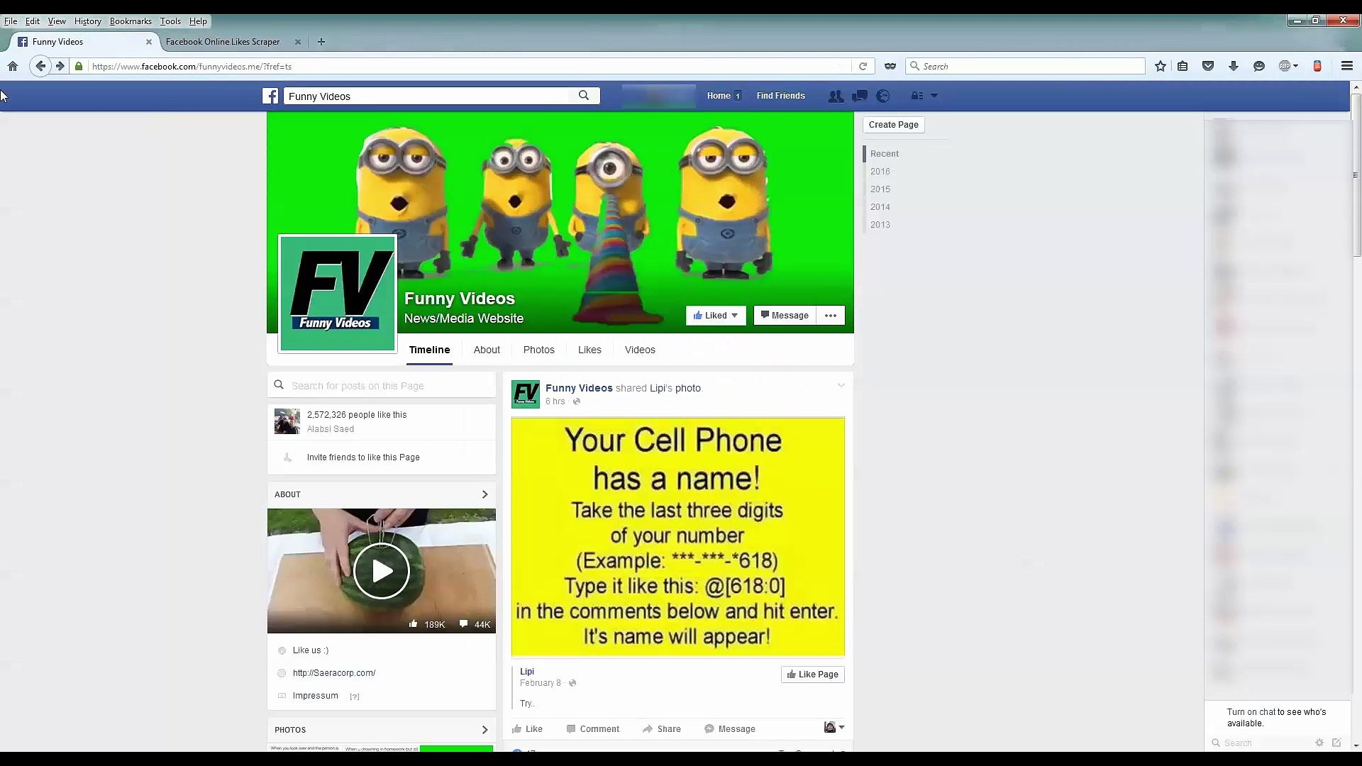Open the post options chevron
Image resolution: width=1362 pixels, height=766 pixels.
pyautogui.click(x=841, y=386)
